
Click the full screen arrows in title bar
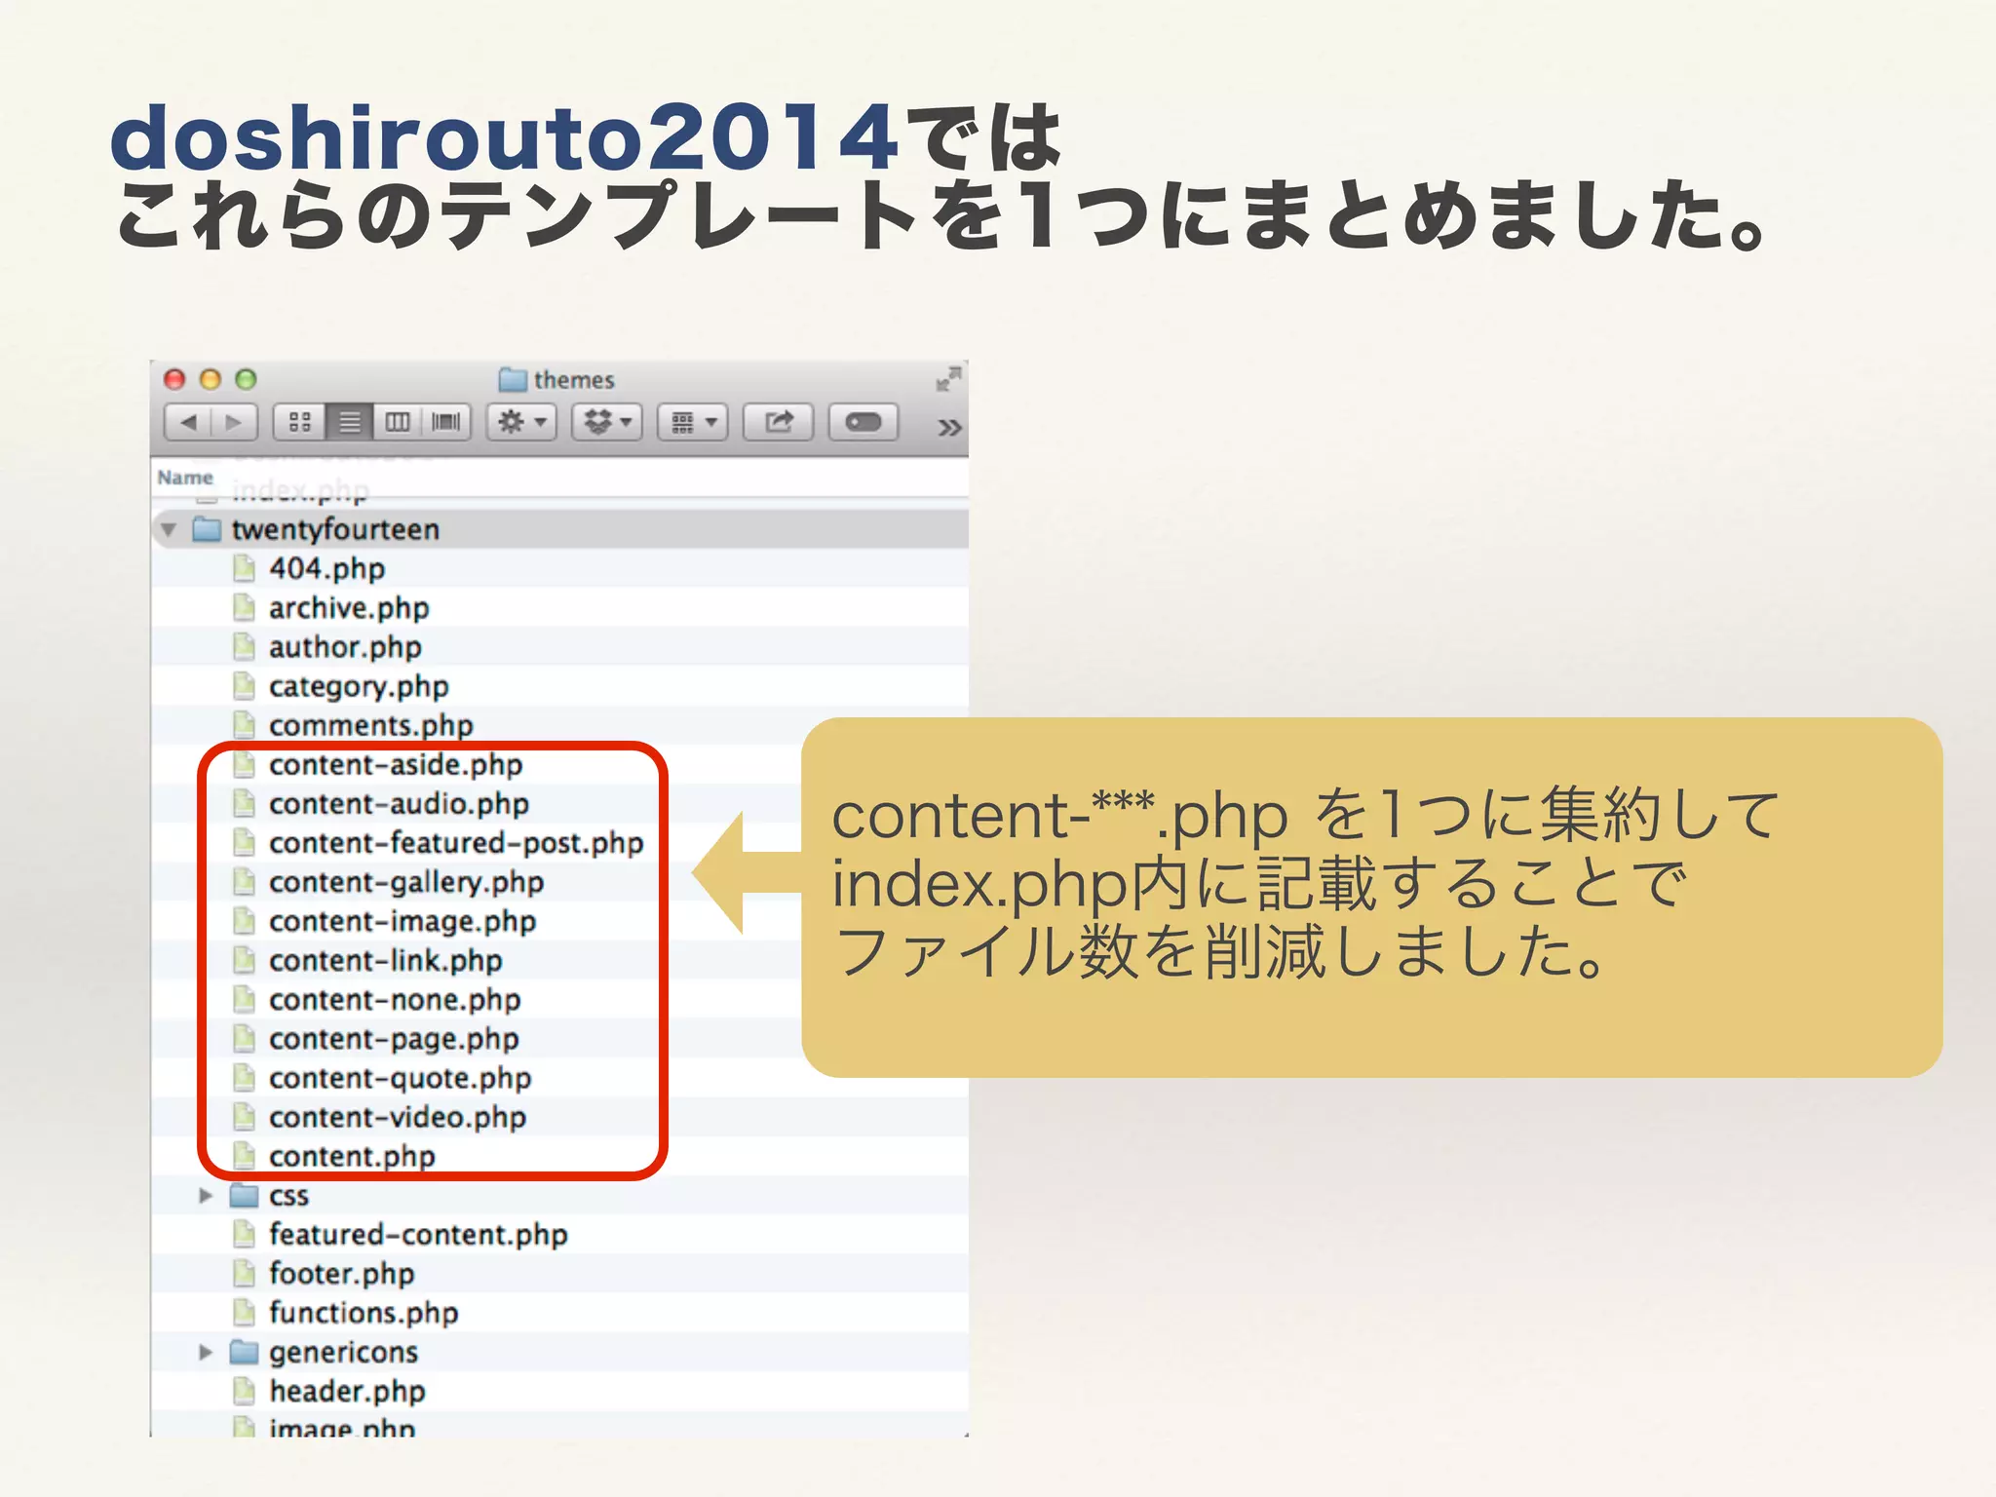(948, 378)
